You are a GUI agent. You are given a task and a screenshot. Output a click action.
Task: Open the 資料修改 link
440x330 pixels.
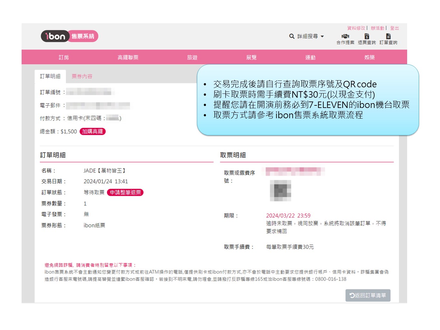[x=356, y=28]
